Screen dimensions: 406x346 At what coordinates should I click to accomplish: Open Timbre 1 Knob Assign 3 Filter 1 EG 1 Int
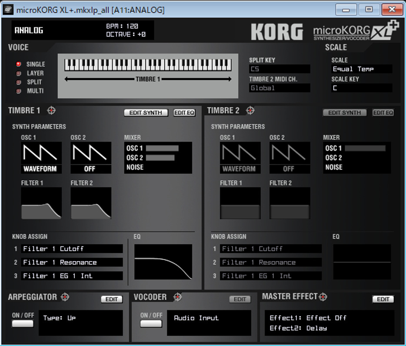72,276
